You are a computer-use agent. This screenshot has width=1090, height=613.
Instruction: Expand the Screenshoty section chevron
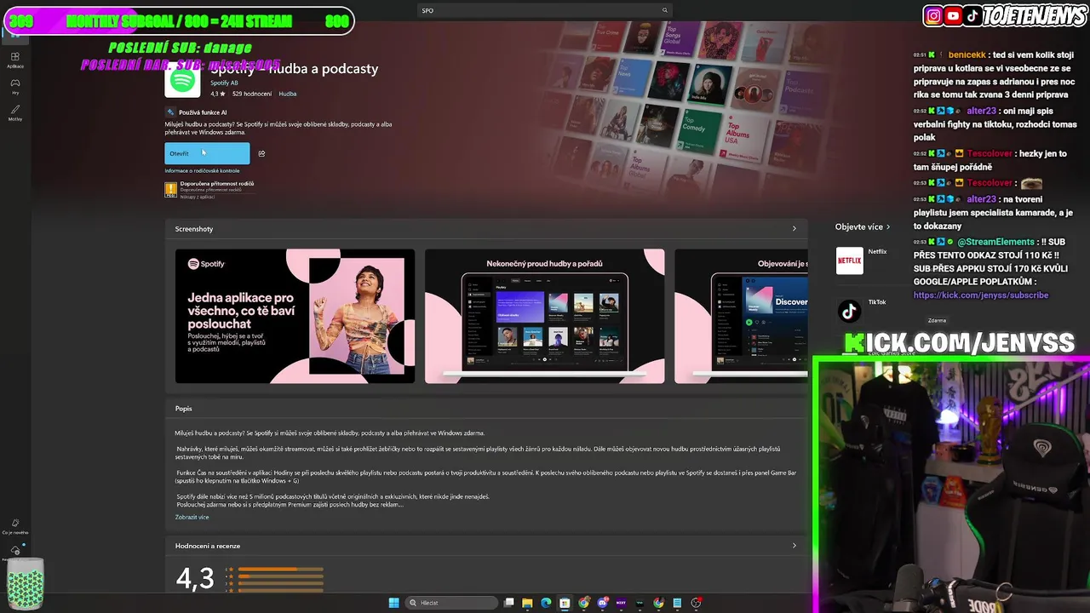pyautogui.click(x=795, y=228)
